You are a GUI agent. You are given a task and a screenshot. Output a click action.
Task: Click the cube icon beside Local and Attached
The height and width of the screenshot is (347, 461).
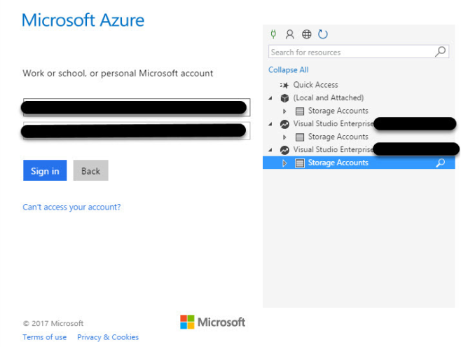pos(284,98)
